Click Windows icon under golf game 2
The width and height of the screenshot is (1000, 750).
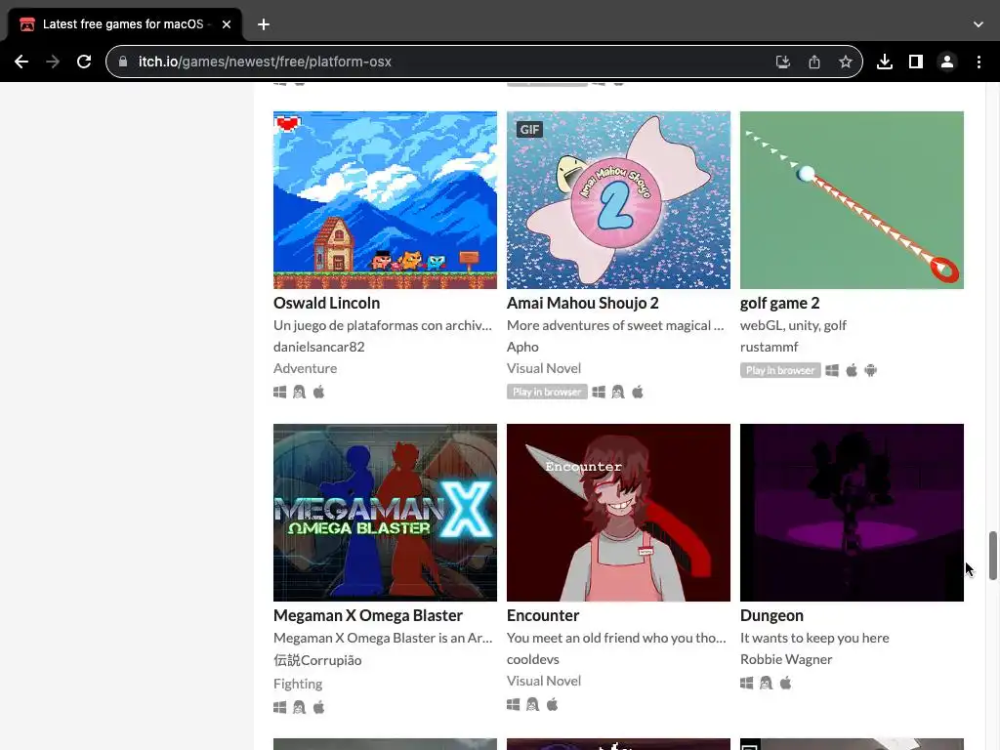pyautogui.click(x=832, y=370)
